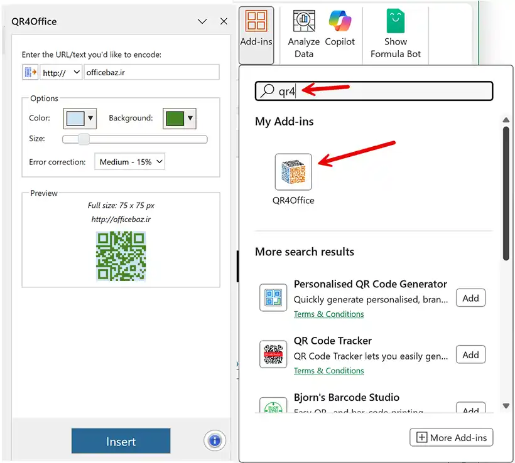515x463 pixels.
Task: Open Copilot from the ribbon
Action: click(340, 29)
